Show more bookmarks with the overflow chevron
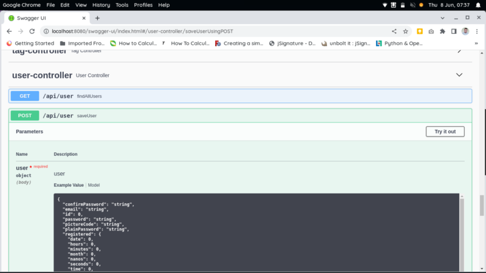Viewport: 486px width, 273px height. click(x=477, y=43)
